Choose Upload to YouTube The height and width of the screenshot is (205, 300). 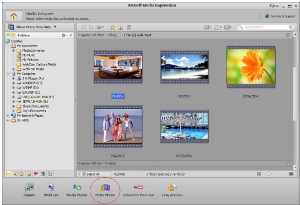tap(138, 190)
